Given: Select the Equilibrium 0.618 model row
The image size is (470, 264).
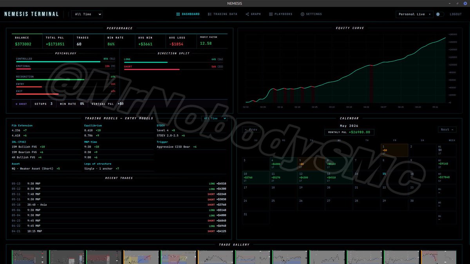Looking at the screenshot, I should coord(118,130).
